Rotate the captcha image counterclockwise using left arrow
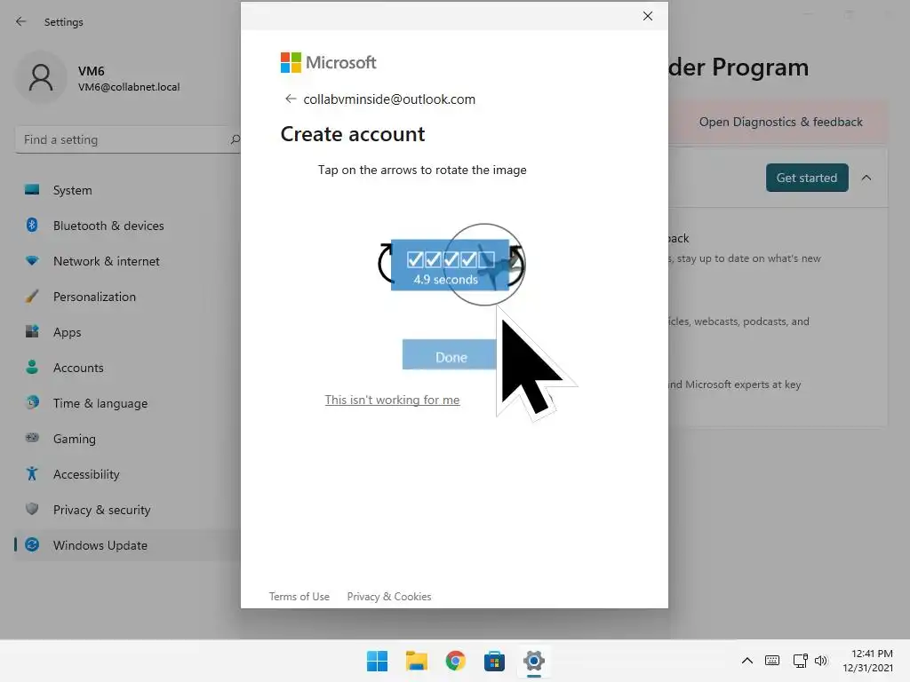 pyautogui.click(x=384, y=264)
